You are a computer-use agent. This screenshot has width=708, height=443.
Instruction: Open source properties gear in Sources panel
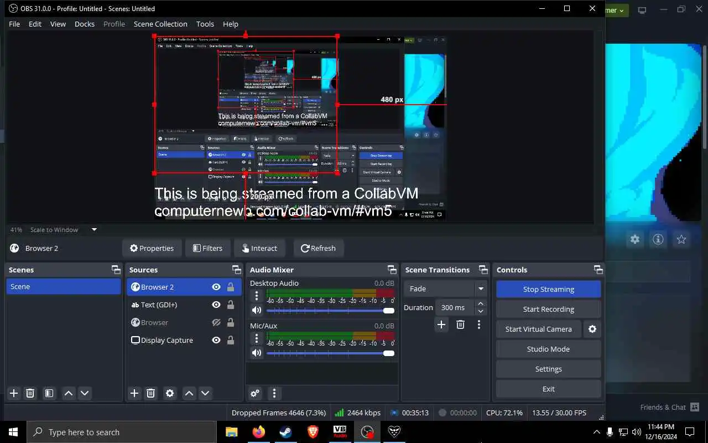click(x=170, y=393)
